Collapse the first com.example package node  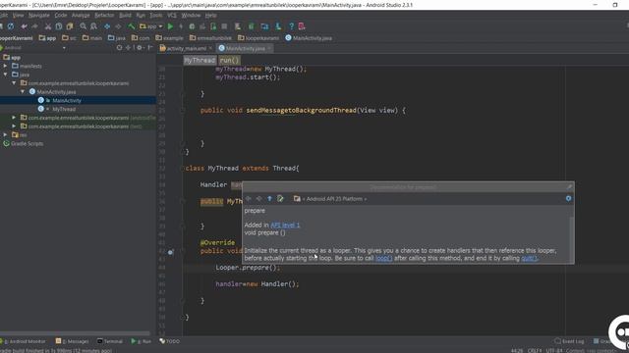click(x=14, y=83)
